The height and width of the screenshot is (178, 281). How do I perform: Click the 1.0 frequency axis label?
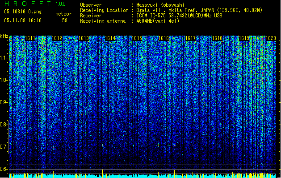[x=4, y=80]
